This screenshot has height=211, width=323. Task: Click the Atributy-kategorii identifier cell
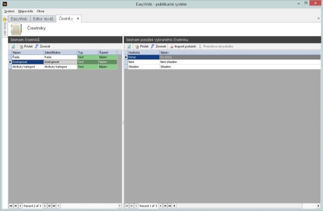point(60,67)
